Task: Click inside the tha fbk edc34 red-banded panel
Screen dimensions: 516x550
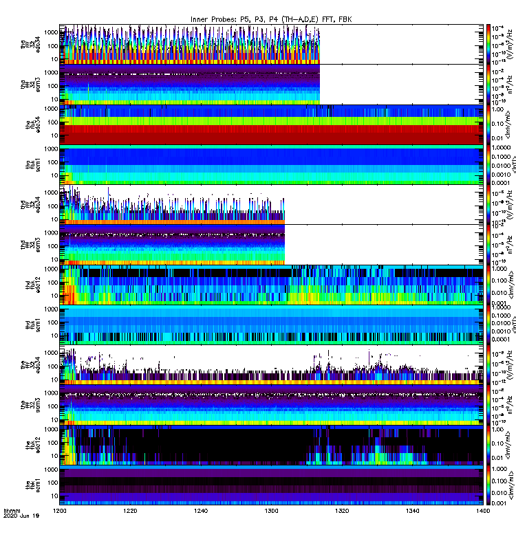Action: pyautogui.click(x=271, y=124)
